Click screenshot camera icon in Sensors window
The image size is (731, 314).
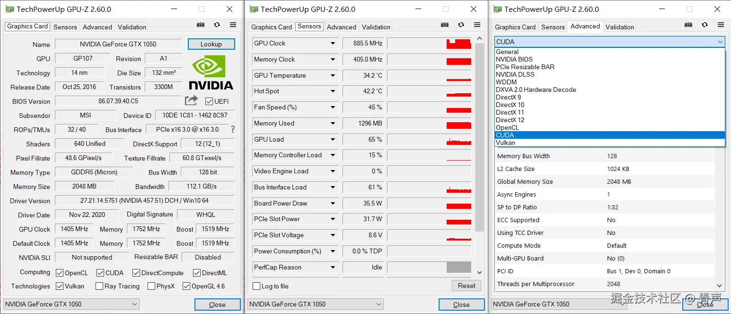click(445, 25)
